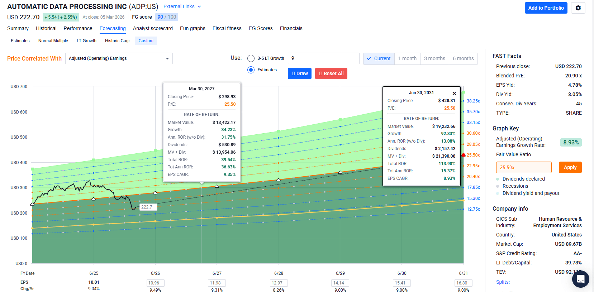Screen dimensions: 594x292
Task: Choose the 6 months period
Action: click(463, 58)
